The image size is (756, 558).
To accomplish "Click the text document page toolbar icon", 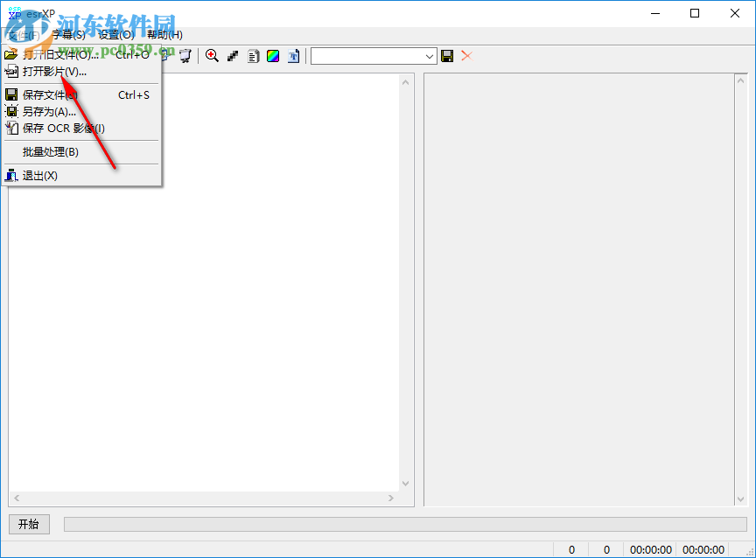I will pyautogui.click(x=253, y=56).
